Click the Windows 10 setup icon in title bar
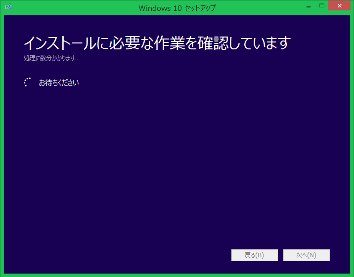This screenshot has width=354, height=277. tap(8, 6)
